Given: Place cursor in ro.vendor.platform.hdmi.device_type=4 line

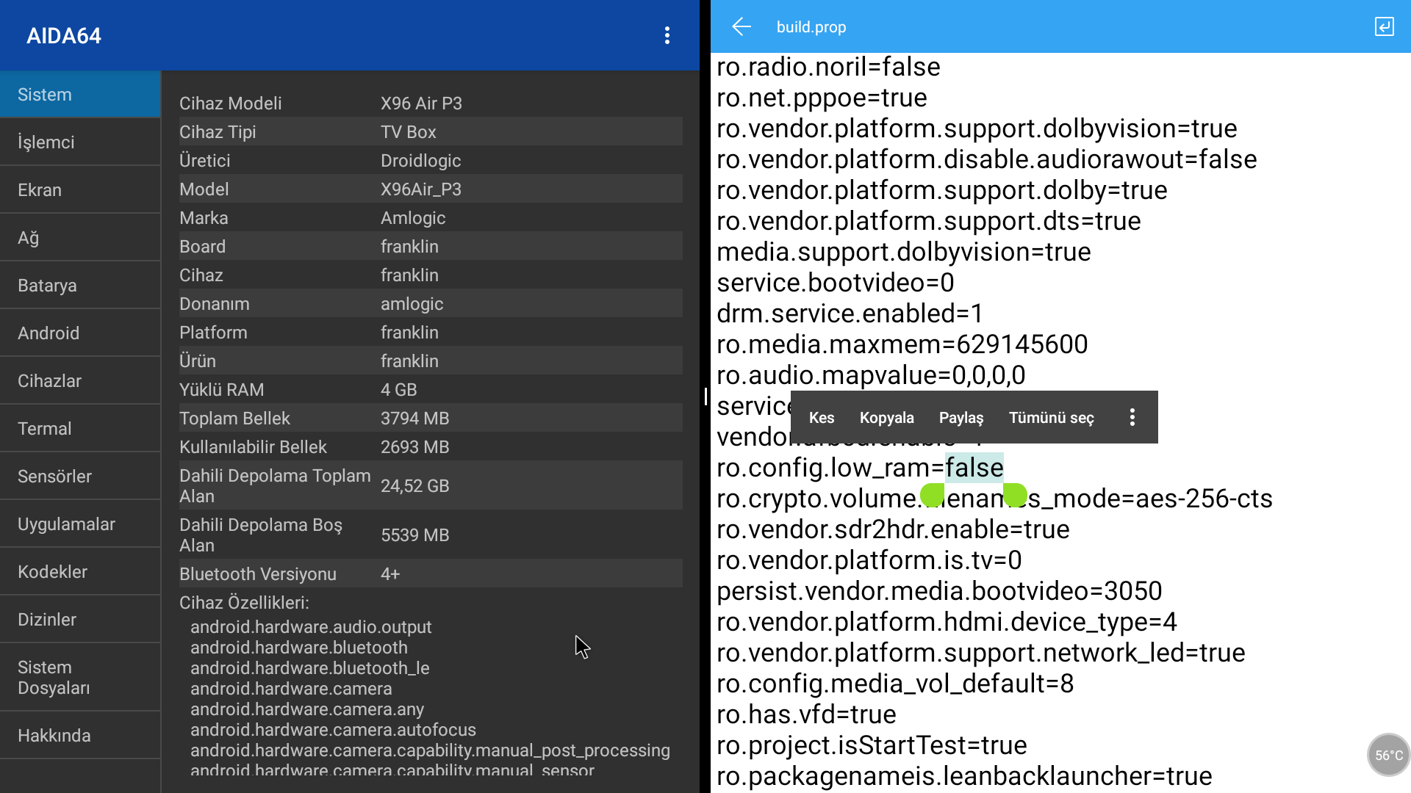Looking at the screenshot, I should [x=947, y=622].
